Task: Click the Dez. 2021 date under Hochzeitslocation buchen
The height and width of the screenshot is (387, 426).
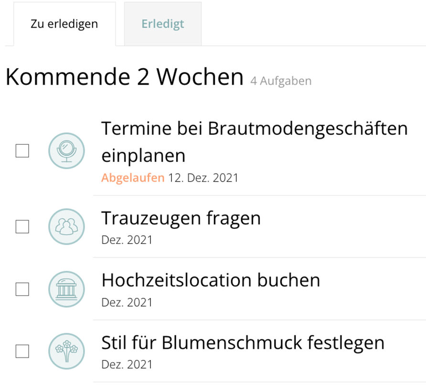Action: click(x=127, y=302)
